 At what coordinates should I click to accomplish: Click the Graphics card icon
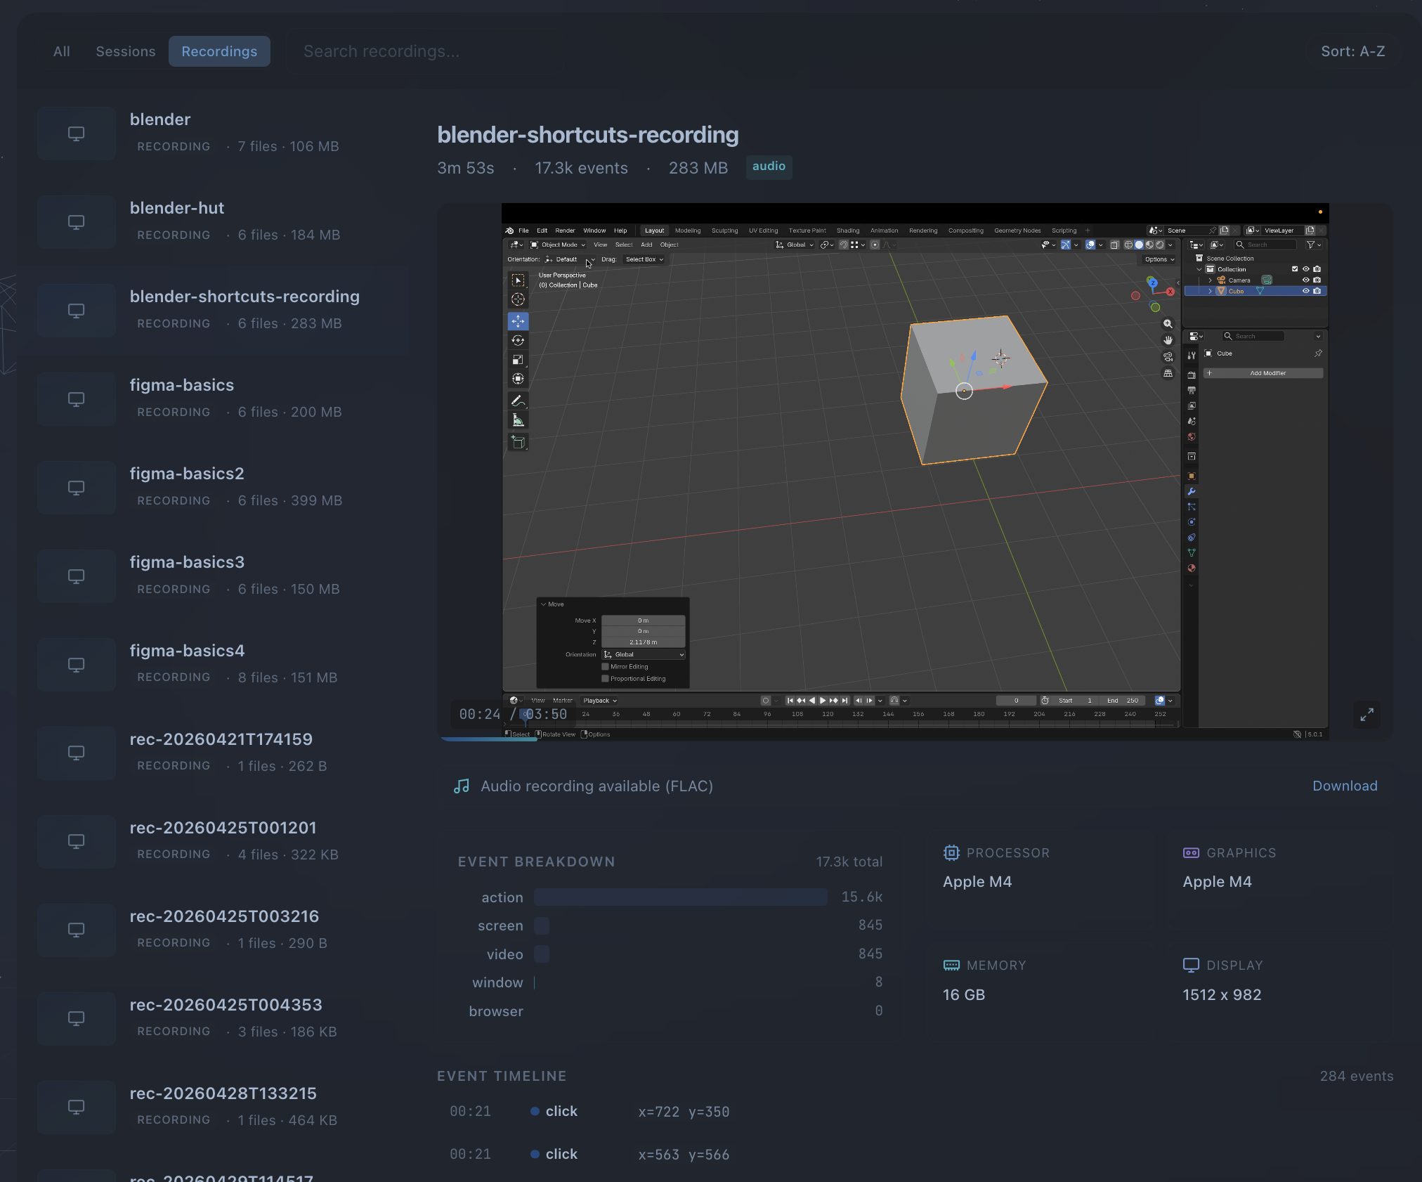(x=1192, y=853)
